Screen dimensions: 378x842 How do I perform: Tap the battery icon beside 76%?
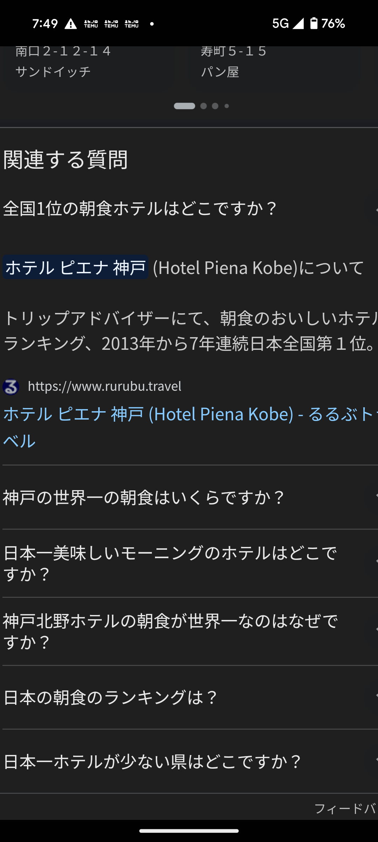pos(314,24)
